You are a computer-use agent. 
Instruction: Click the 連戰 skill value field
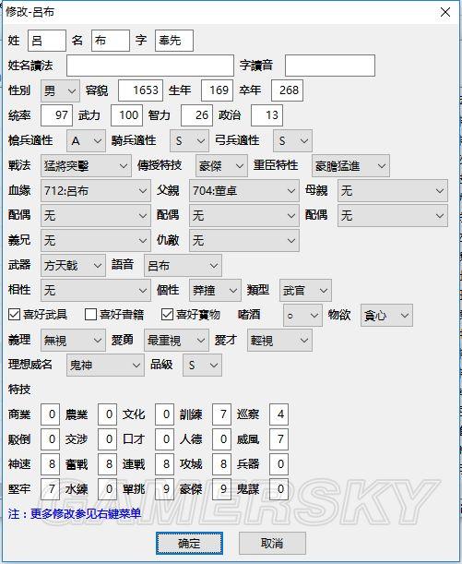(x=164, y=464)
